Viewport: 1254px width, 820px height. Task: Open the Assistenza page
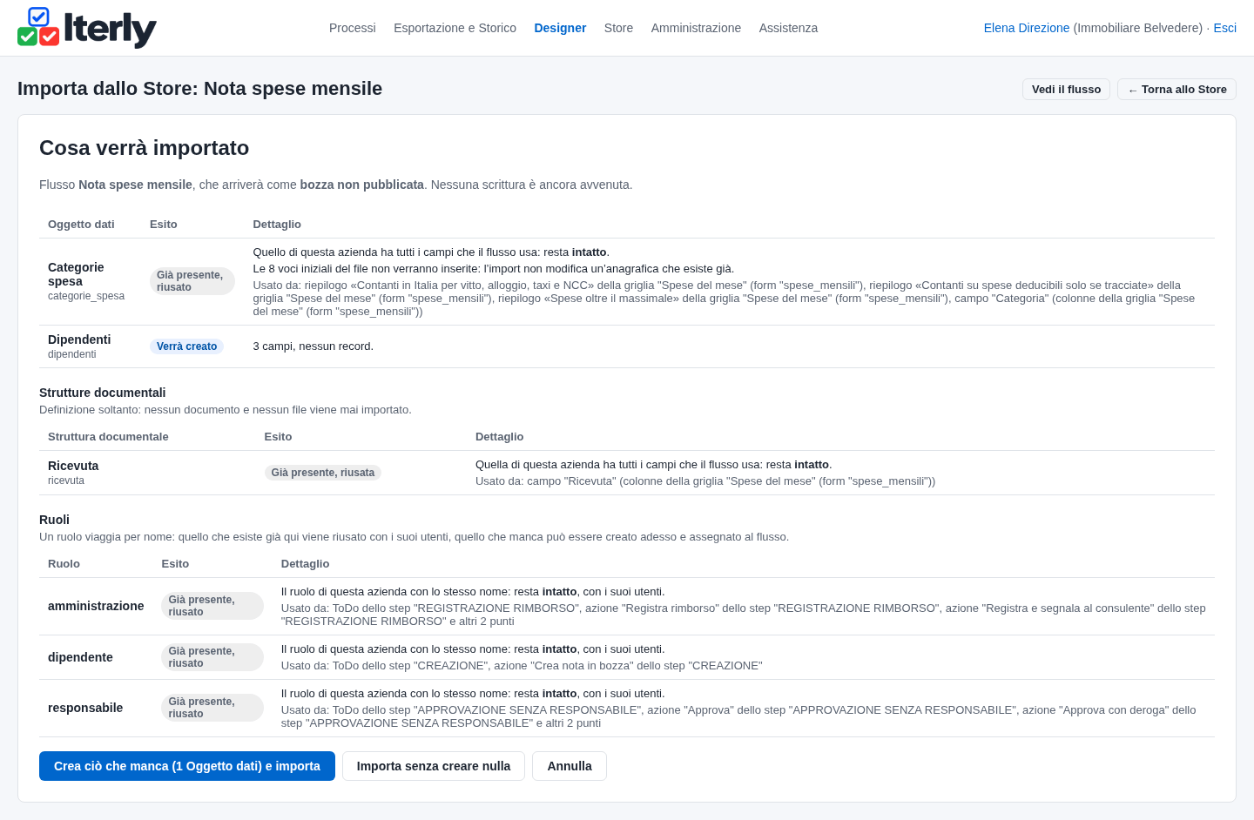pos(788,28)
